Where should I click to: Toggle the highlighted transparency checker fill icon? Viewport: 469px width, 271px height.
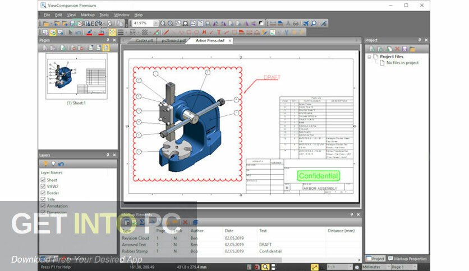coord(112,32)
